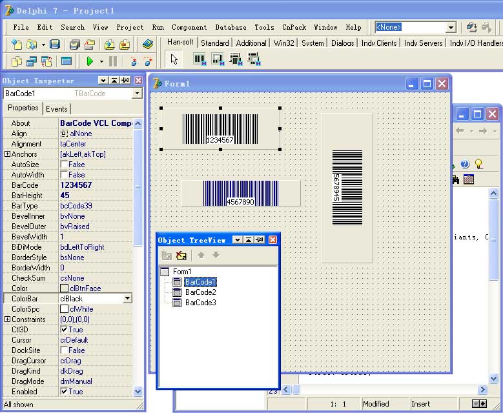Screen dimensions: 503x413
Task: Click the Trace Into debug icon
Action: click(x=134, y=61)
